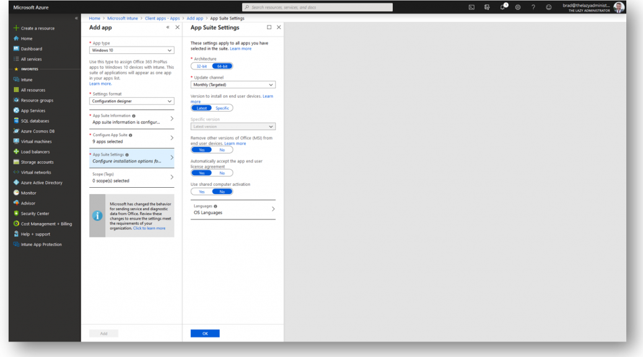Choose Specific version to install

(x=222, y=108)
